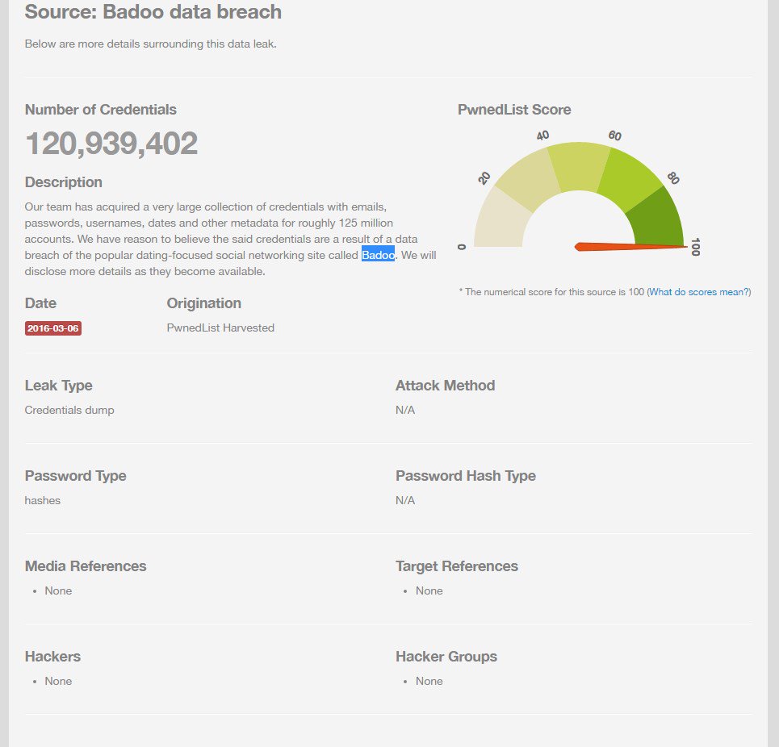Image resolution: width=779 pixels, height=747 pixels.
Task: Click the PwnedList Score heading
Action: pos(514,110)
